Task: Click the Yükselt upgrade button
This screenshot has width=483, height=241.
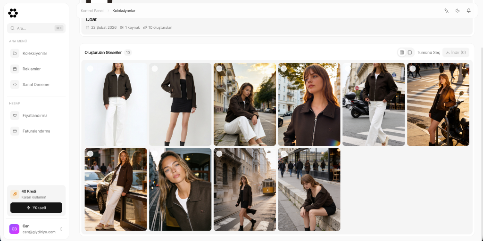Action: tap(36, 208)
